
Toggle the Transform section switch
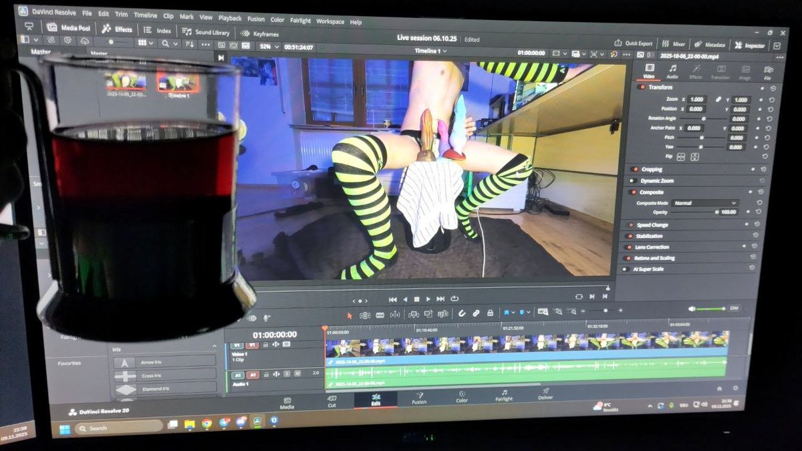click(643, 87)
